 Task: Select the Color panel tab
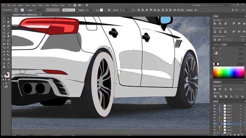pos(224,44)
